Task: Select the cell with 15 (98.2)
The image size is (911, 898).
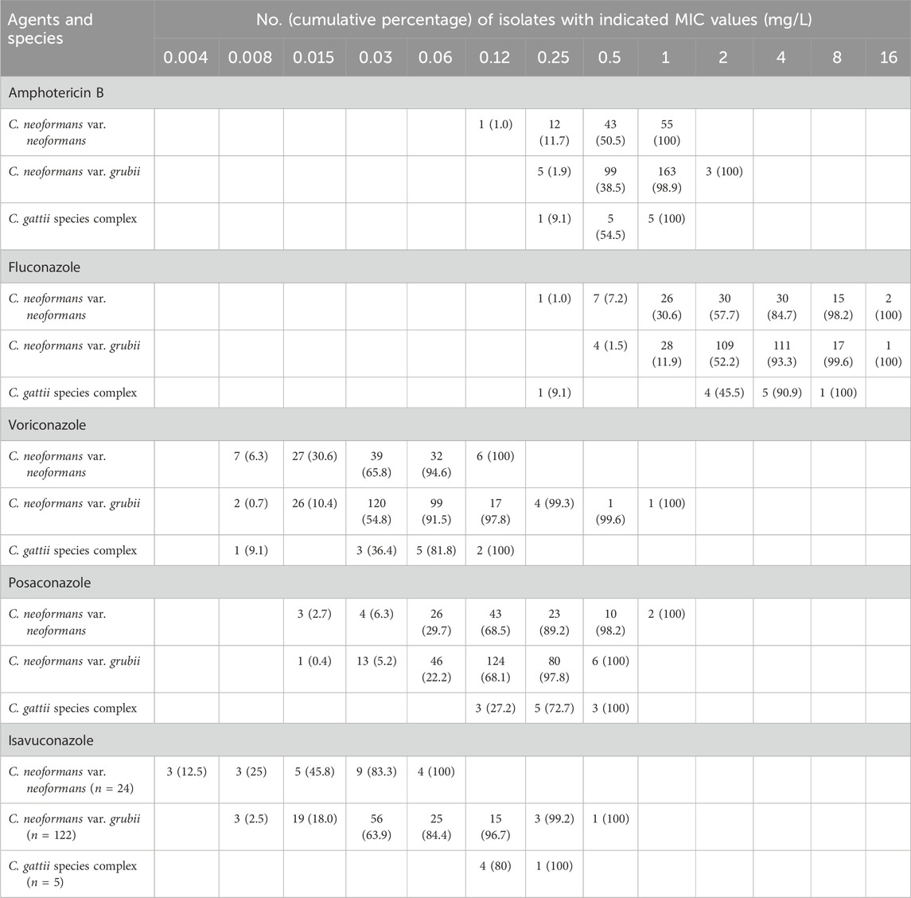Action: point(836,306)
